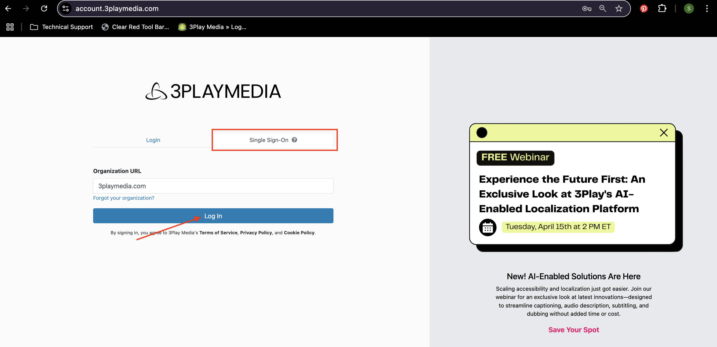Click Forgot your organization link

tap(124, 198)
